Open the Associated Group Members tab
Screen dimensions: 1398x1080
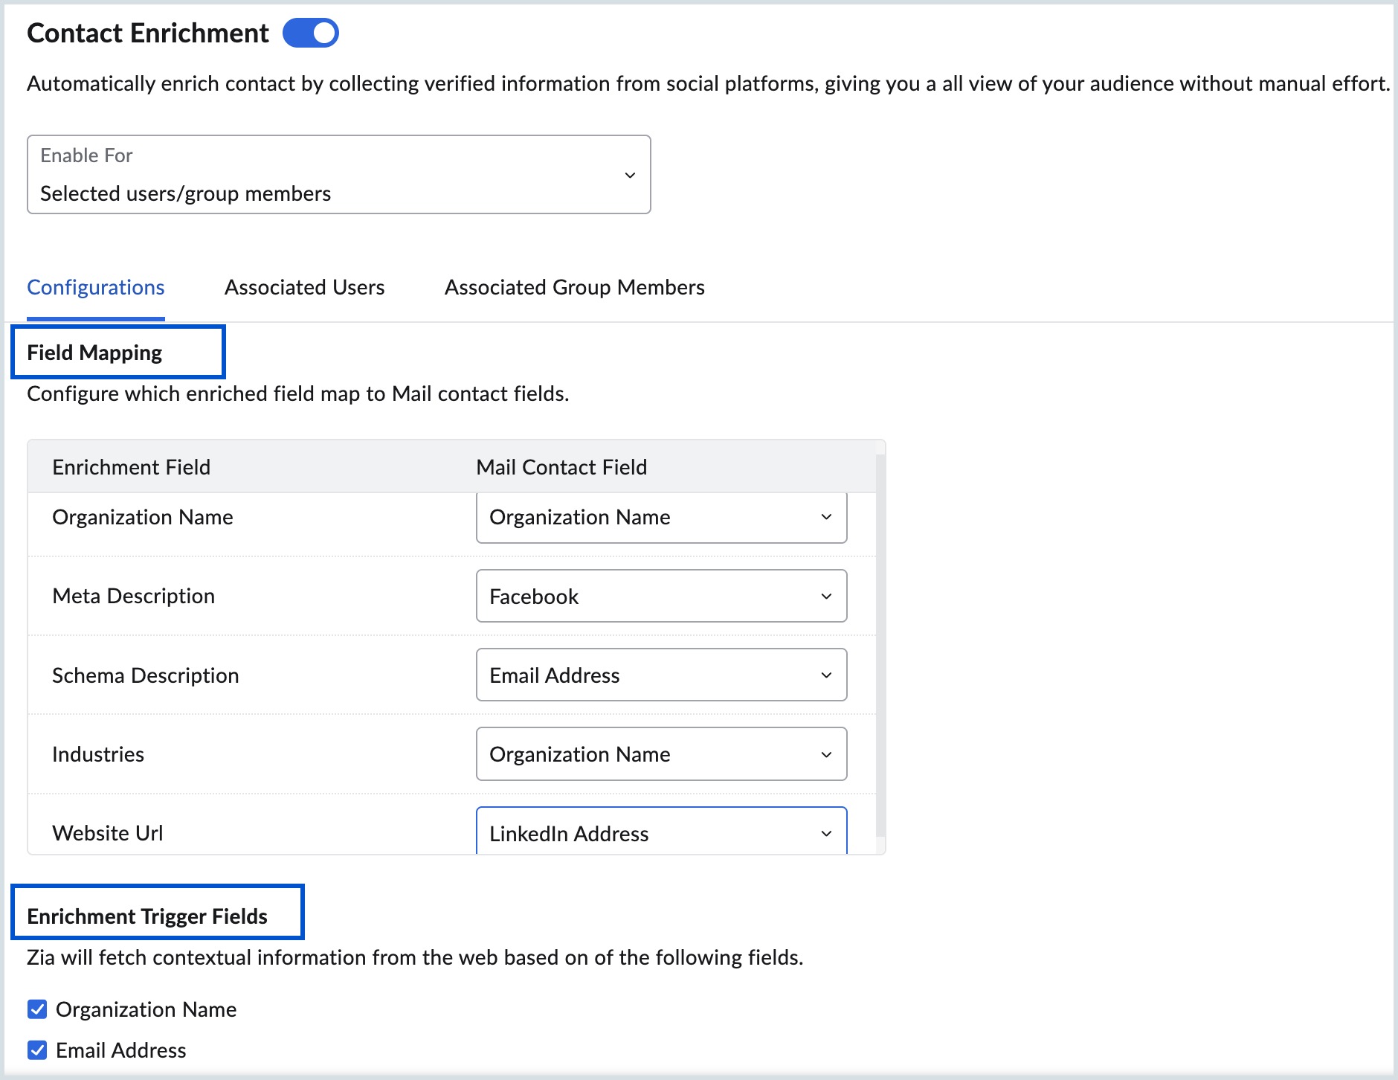574,287
